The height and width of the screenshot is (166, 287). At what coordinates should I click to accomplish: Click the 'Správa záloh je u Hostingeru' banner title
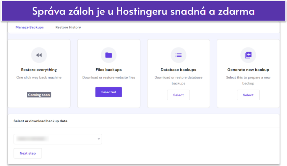[143, 11]
